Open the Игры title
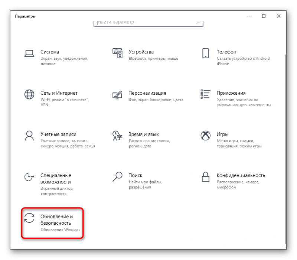The image size is (297, 260). point(222,134)
